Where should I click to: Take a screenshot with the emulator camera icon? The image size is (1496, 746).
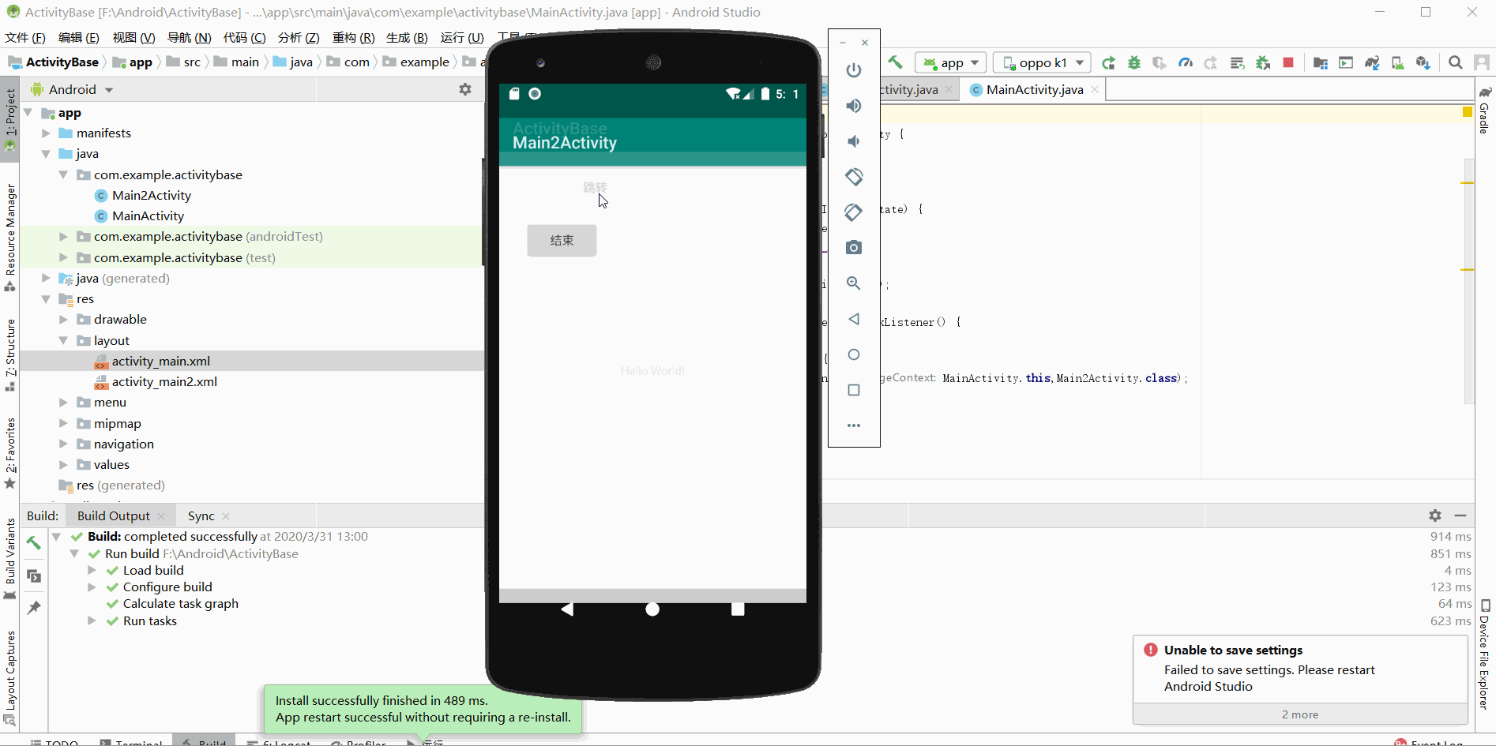[854, 247]
